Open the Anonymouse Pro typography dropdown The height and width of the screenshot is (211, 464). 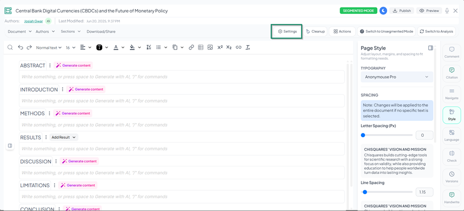tap(397, 77)
